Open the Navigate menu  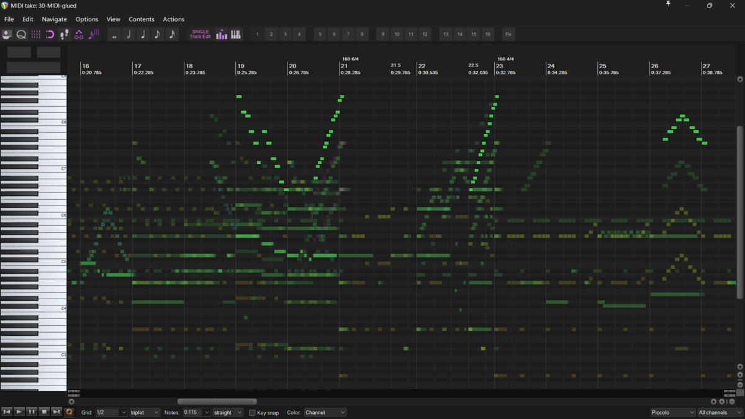point(54,19)
